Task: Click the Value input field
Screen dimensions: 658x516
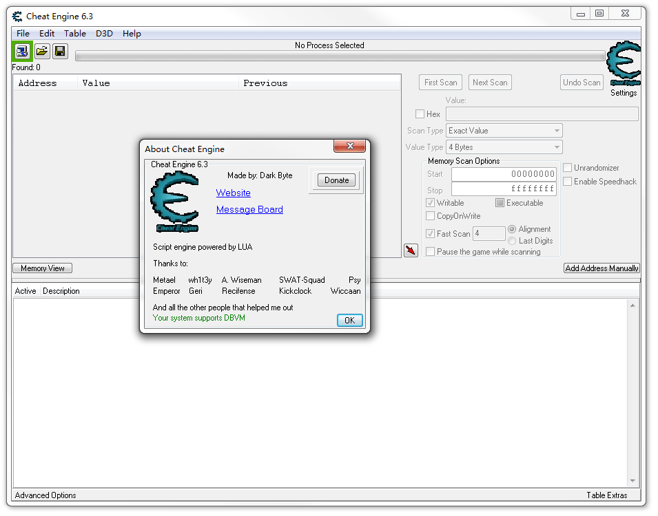Action: coord(542,114)
